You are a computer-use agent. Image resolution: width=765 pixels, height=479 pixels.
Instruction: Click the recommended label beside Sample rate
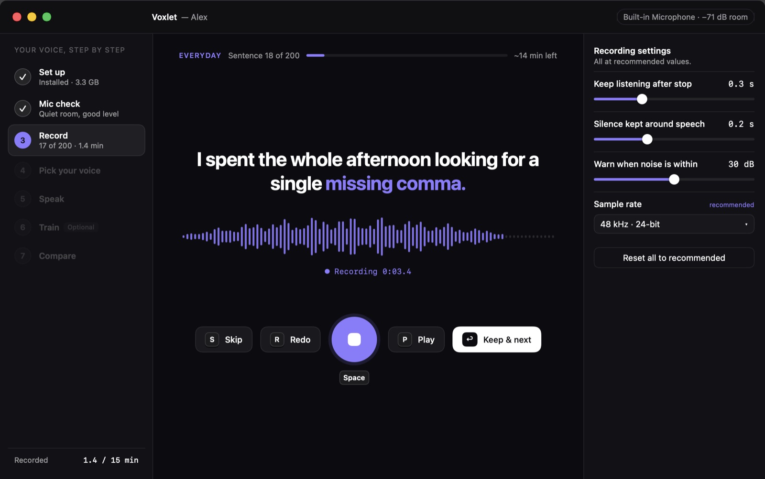[x=732, y=205]
